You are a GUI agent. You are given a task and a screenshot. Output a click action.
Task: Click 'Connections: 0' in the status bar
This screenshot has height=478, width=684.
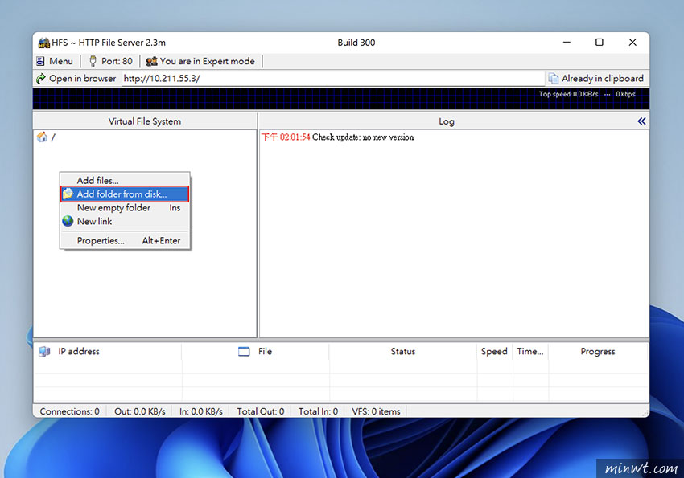70,411
